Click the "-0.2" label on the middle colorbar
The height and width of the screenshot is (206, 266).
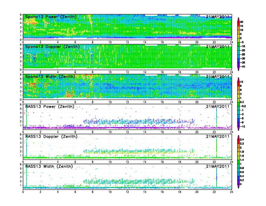(243, 106)
